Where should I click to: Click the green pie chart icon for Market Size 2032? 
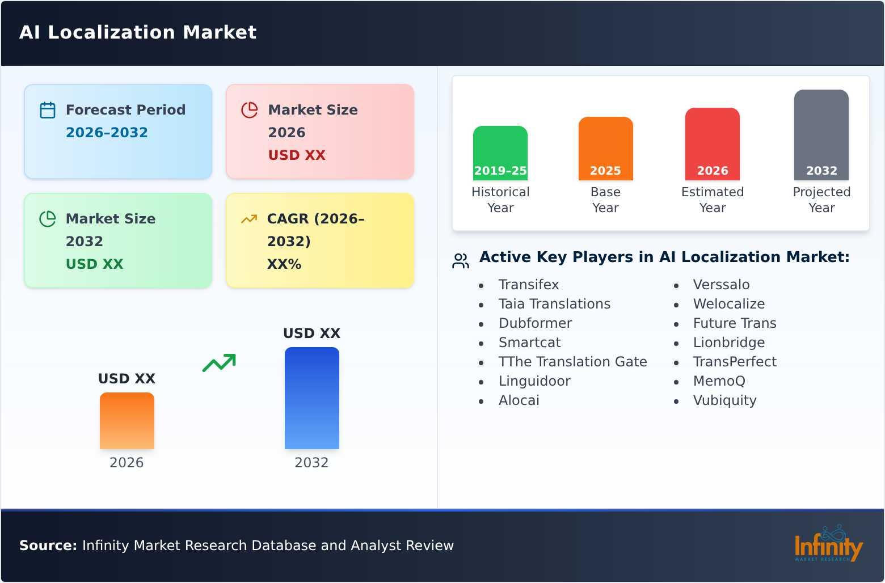click(48, 219)
